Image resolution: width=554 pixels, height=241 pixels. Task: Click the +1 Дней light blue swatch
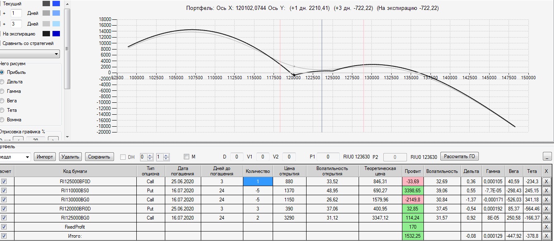coord(56,13)
